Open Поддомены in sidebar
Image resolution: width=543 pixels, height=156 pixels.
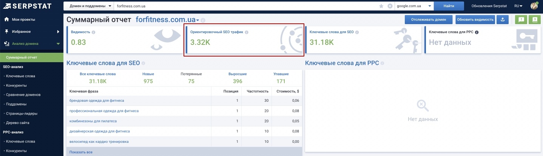tap(16, 104)
